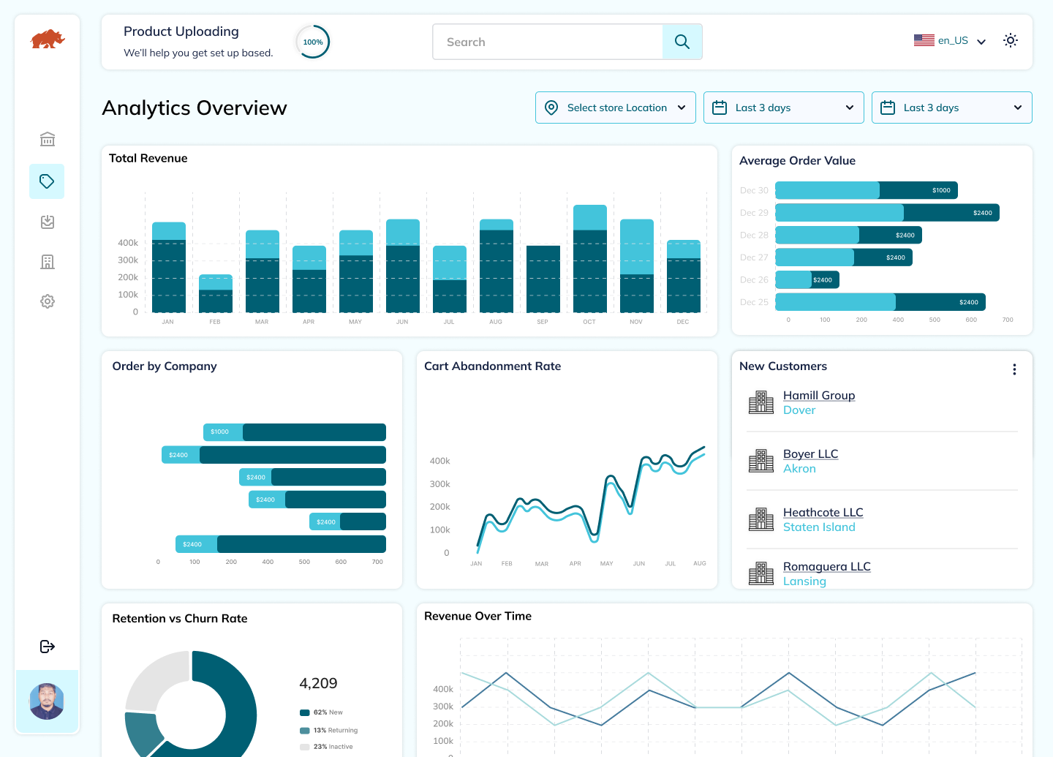Image resolution: width=1053 pixels, height=757 pixels.
Task: Click the Dec 29 bar in Average Order Value
Action: click(887, 213)
